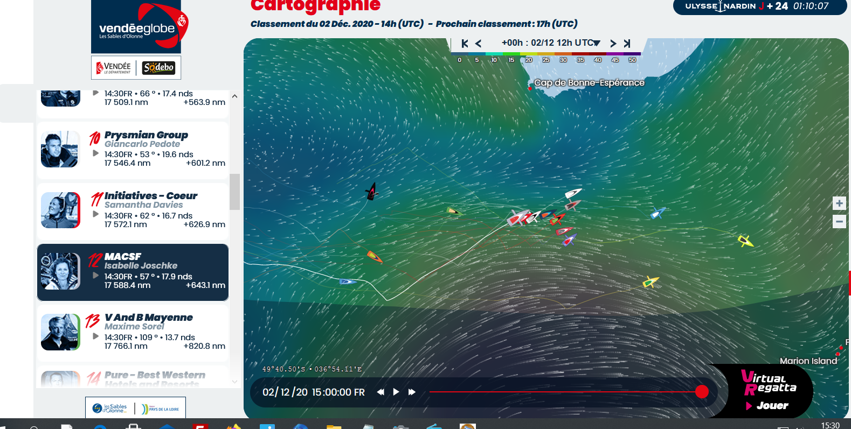Open the V And B Mayenne card
This screenshot has height=429, width=851.
click(x=133, y=333)
